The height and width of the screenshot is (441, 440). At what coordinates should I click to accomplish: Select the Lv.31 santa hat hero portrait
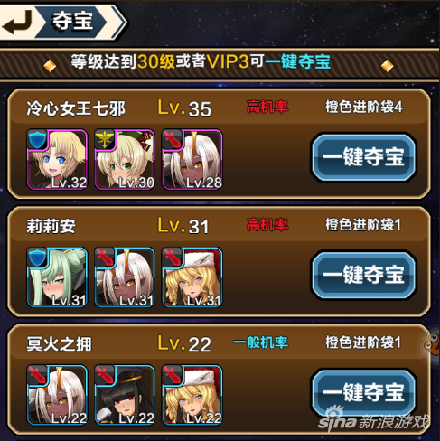192,277
